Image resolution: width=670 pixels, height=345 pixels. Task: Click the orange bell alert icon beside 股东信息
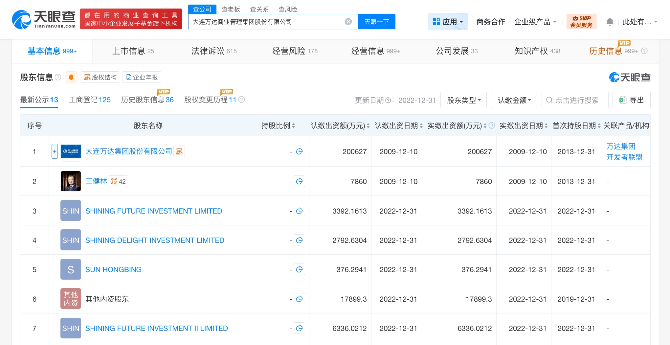71,77
